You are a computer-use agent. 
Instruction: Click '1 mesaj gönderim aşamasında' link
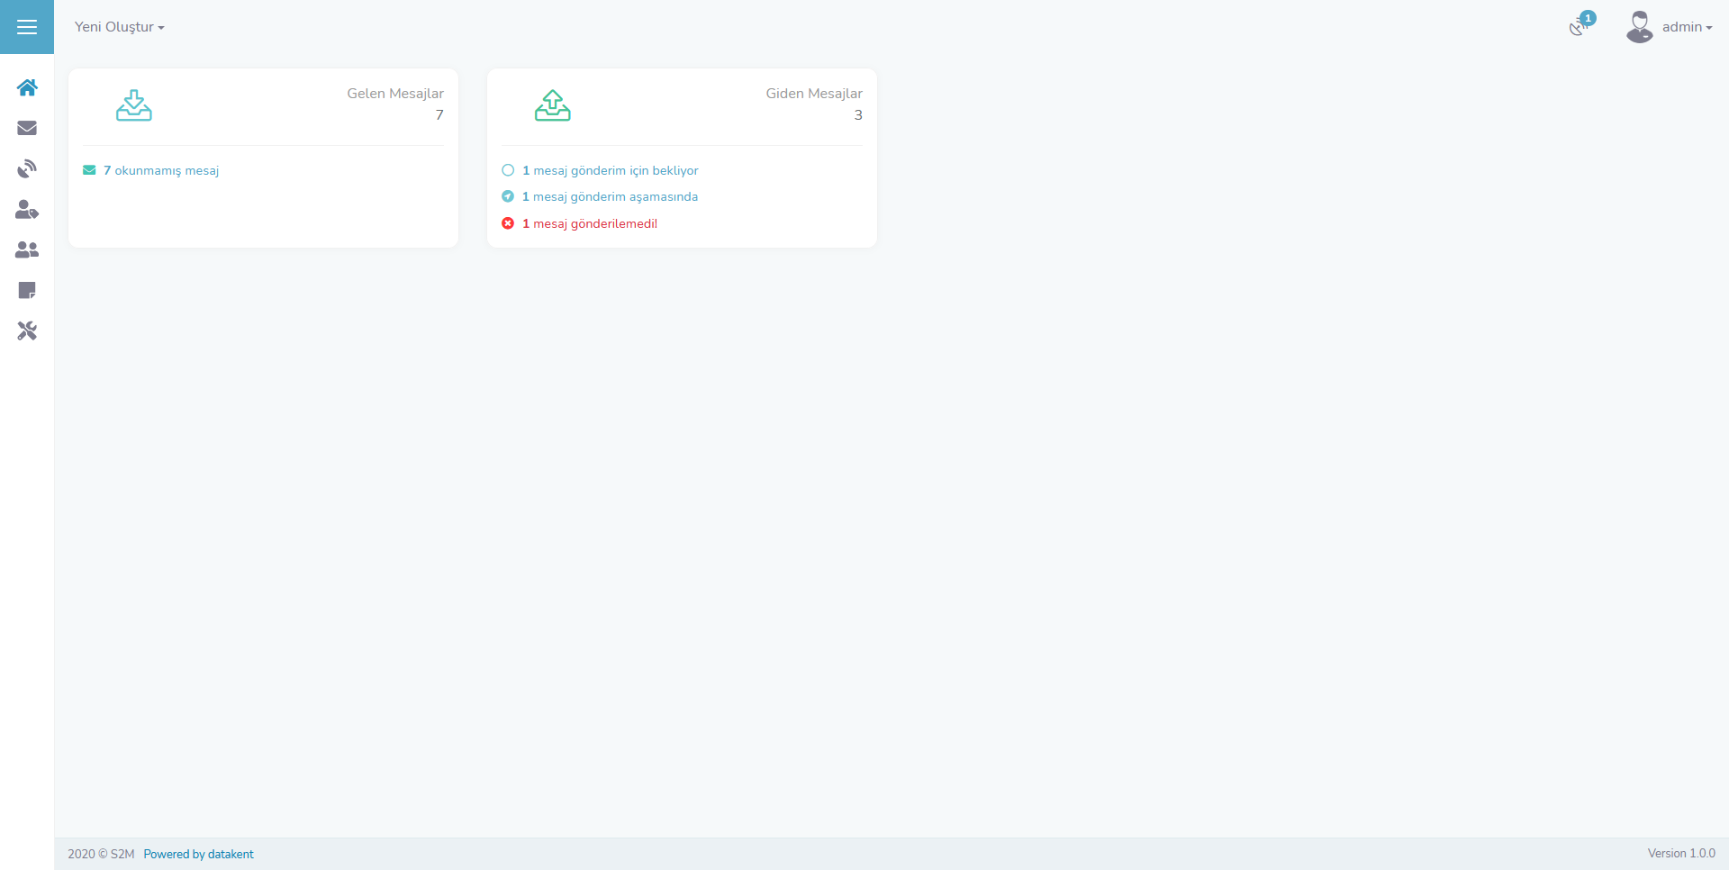pyautogui.click(x=610, y=196)
